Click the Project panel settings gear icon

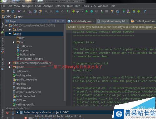coord(58,21)
